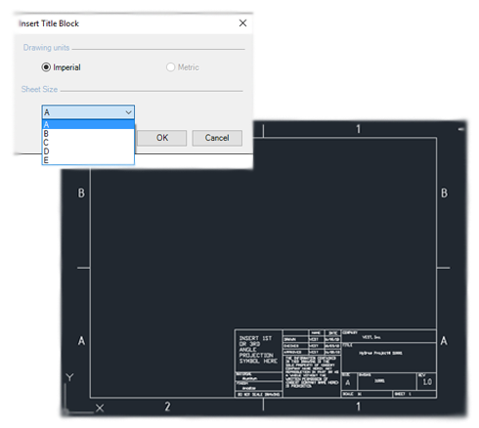Select sheet size C from the list
Image resolution: width=479 pixels, height=428 pixels.
88,143
